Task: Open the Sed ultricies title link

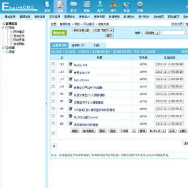Action: click(x=82, y=80)
